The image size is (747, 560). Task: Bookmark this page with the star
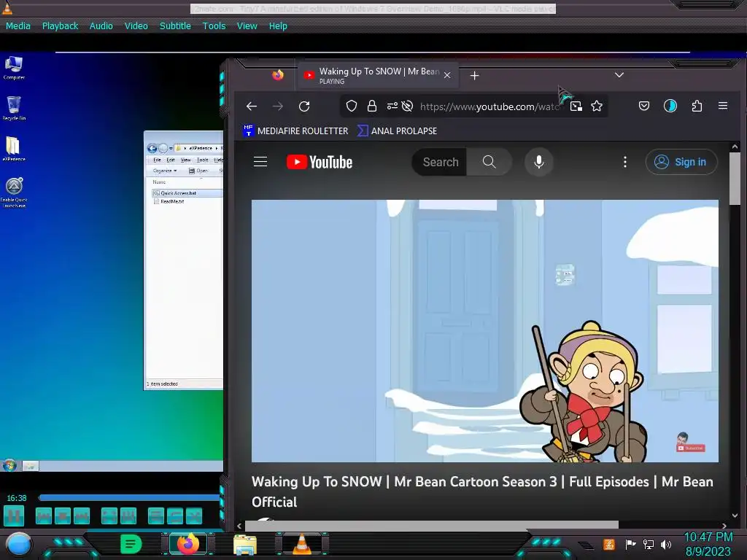(597, 106)
